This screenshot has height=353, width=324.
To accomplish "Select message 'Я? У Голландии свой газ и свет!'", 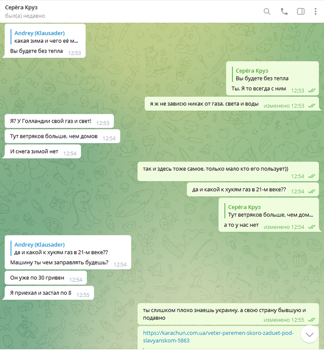I will pos(59,121).
